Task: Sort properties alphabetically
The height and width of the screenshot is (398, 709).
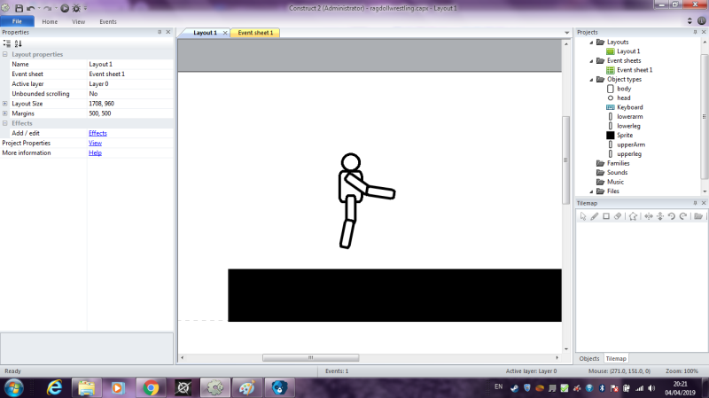Action: [x=18, y=43]
